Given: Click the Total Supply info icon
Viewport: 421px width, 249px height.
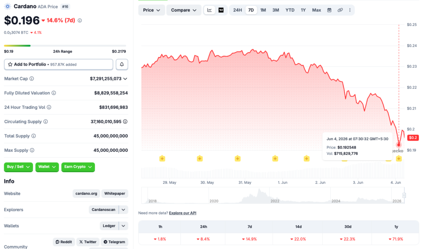Looking at the screenshot, I should [x=34, y=136].
